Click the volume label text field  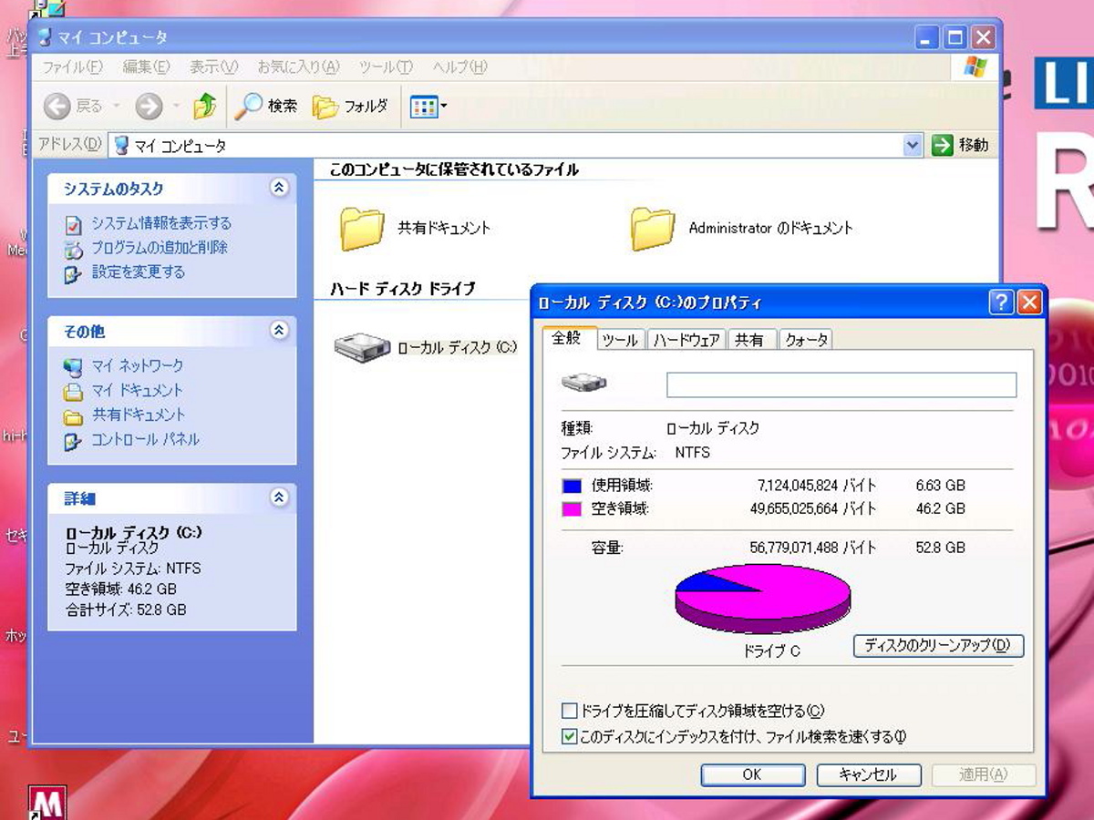point(841,384)
